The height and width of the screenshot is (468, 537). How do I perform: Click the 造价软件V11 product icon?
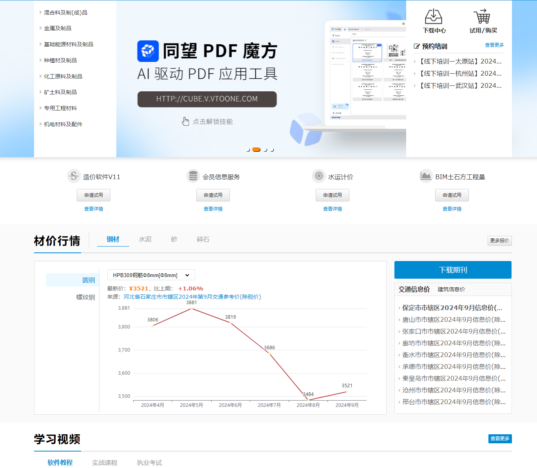point(74,176)
